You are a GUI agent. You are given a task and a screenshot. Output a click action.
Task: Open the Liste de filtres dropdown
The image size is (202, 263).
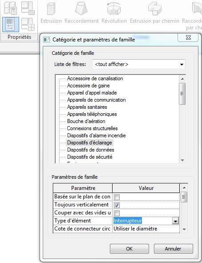(139, 64)
